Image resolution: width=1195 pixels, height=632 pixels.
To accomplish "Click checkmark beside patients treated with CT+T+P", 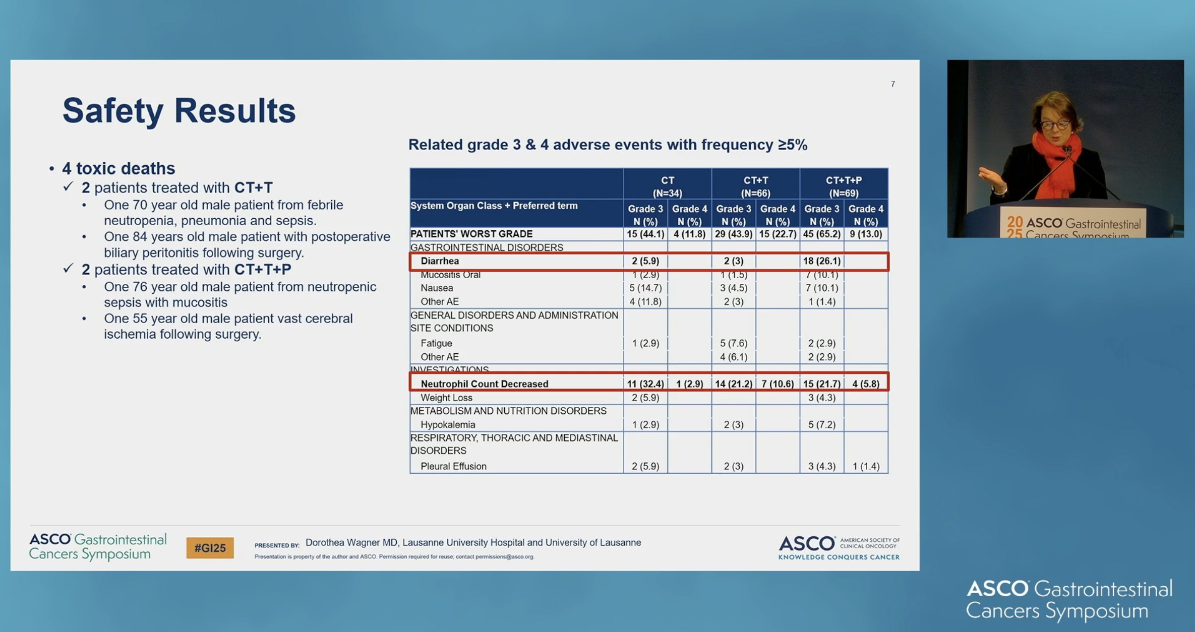I will [68, 269].
